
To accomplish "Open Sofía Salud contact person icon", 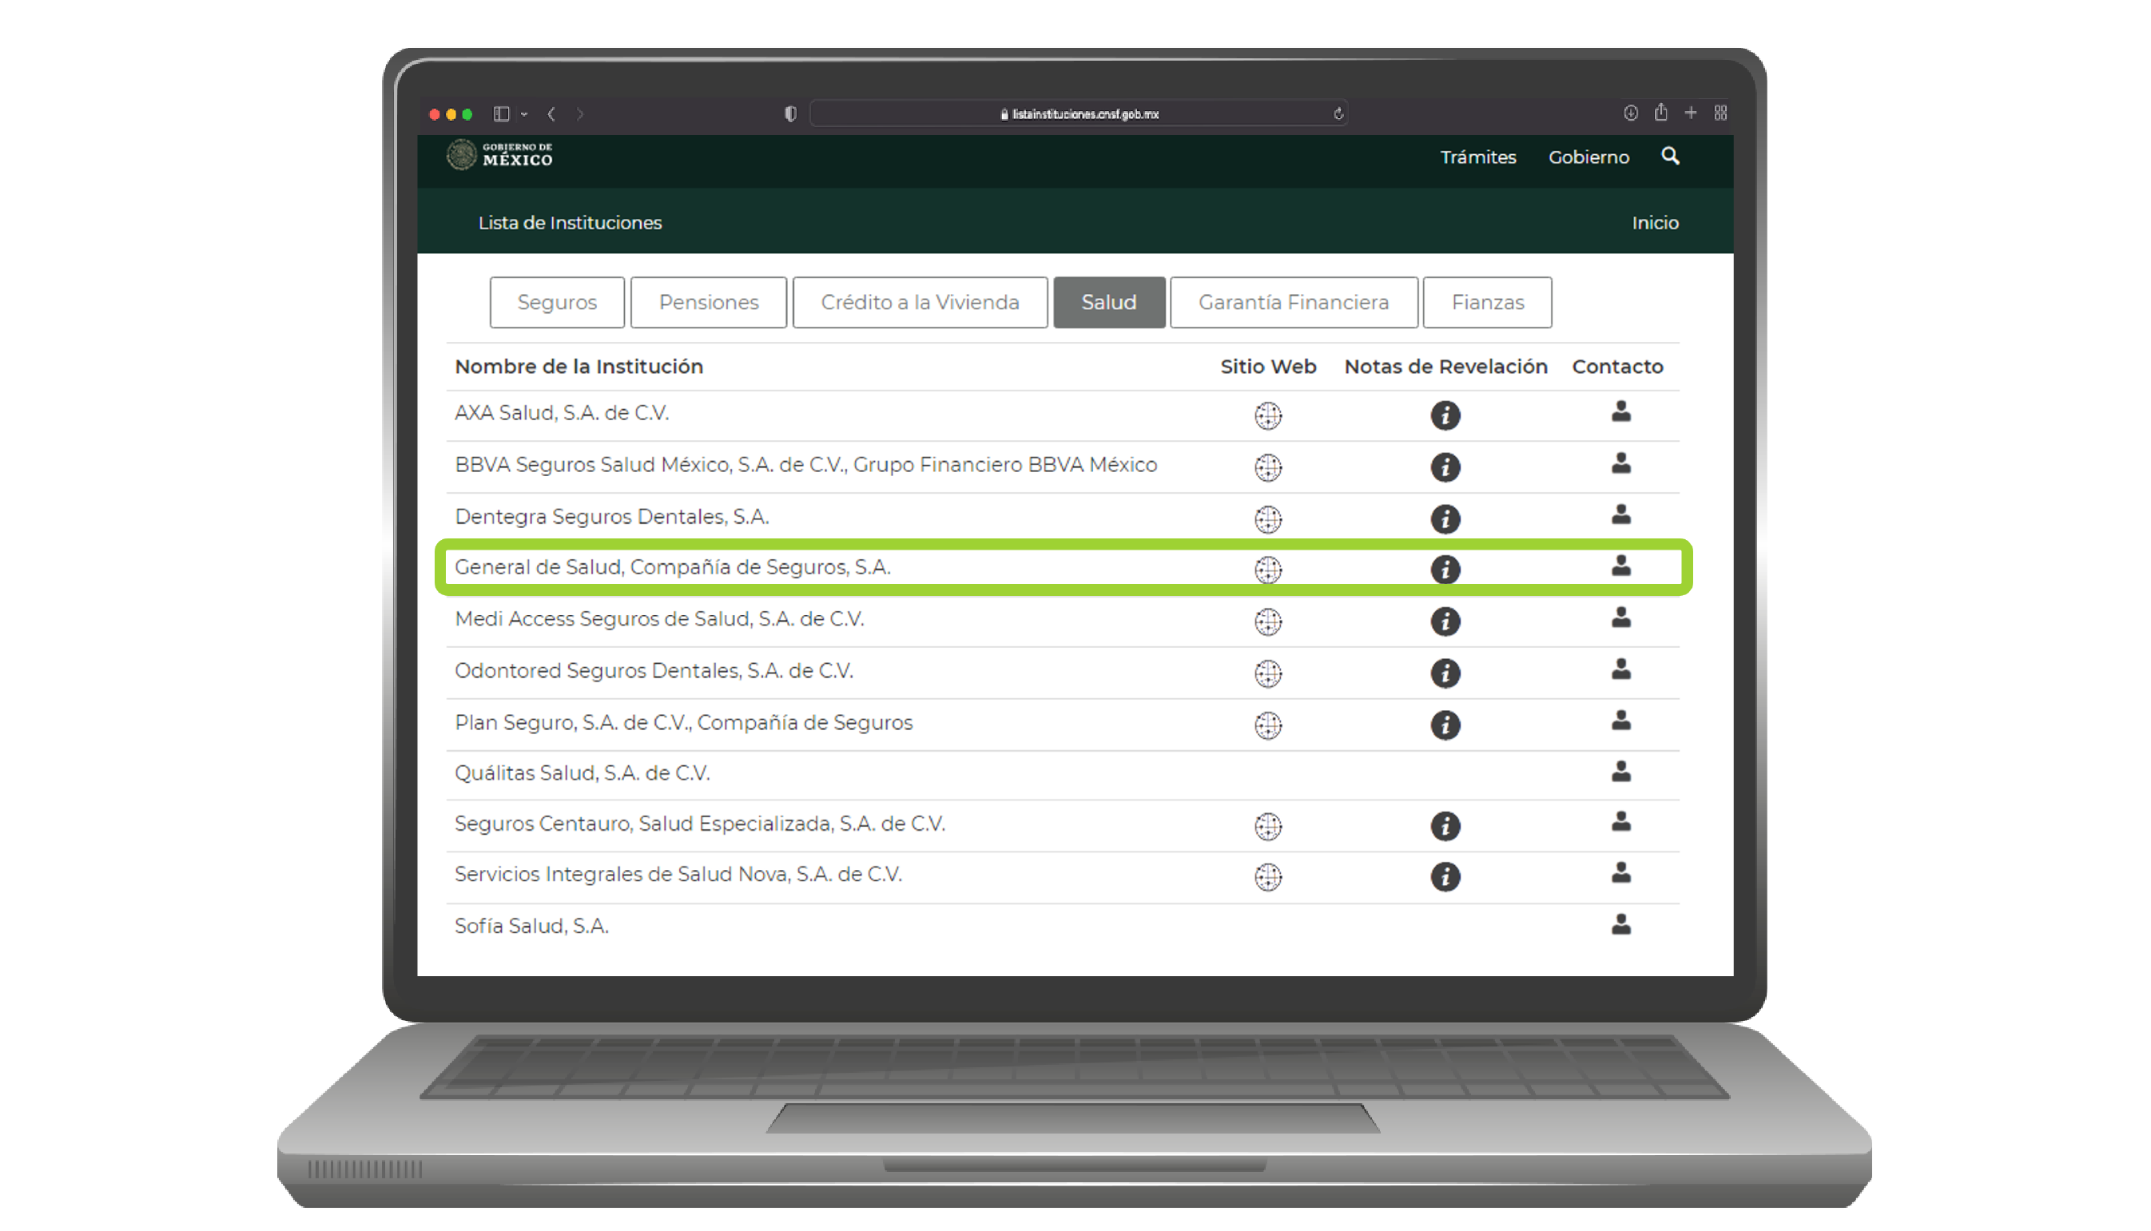I will [1620, 924].
